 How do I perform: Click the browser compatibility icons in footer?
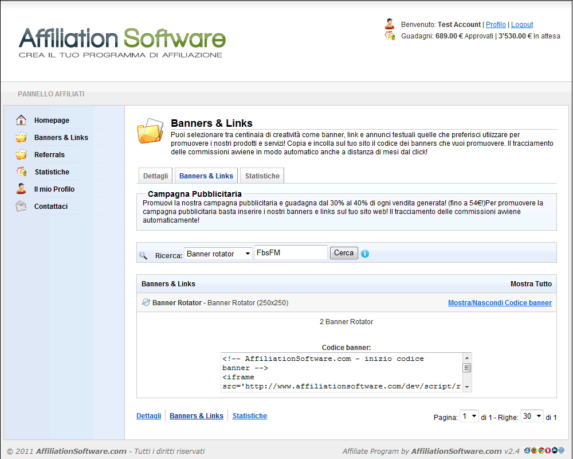pos(544,450)
